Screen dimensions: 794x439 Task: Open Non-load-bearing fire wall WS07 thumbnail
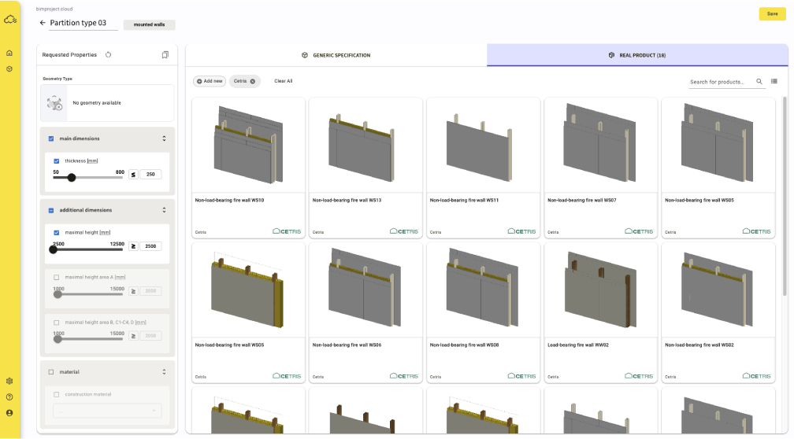600,145
